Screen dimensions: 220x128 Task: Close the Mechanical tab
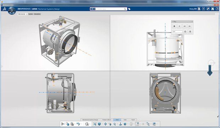tap(27, 14)
